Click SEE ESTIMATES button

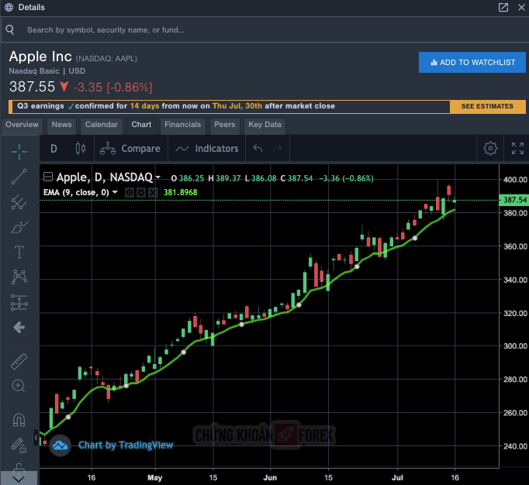pos(487,106)
